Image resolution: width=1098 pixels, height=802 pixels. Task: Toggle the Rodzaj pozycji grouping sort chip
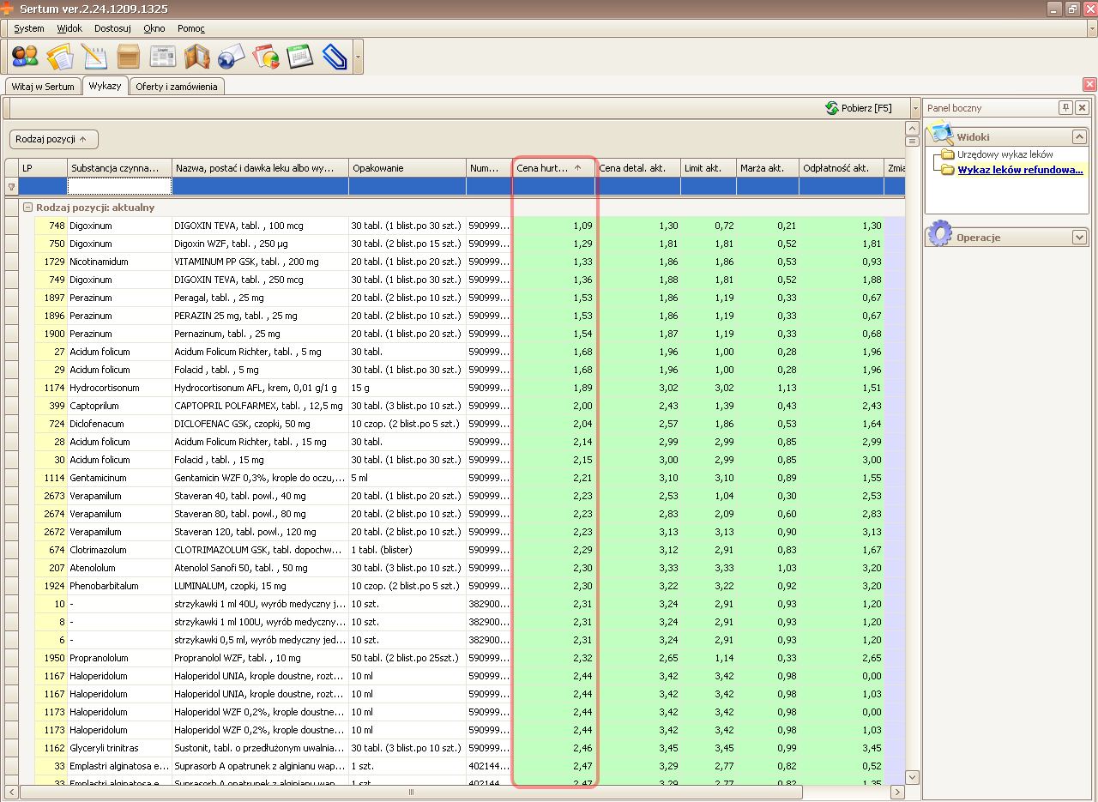[x=53, y=139]
